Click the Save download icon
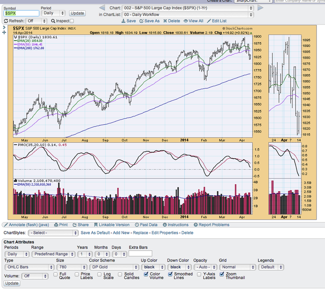The width and height of the screenshot is (325, 290). [x=123, y=21]
